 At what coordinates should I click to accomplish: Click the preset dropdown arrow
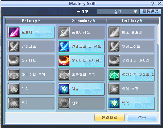point(135,11)
